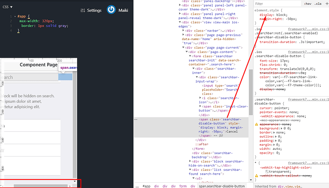Expand the searchbar-icon i node
This screenshot has height=188, width=329.
click(200, 98)
